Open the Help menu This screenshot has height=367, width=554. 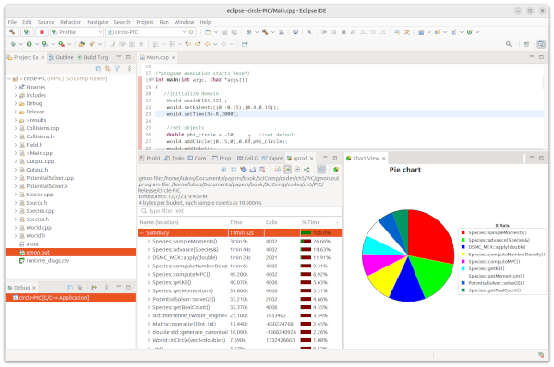point(205,22)
